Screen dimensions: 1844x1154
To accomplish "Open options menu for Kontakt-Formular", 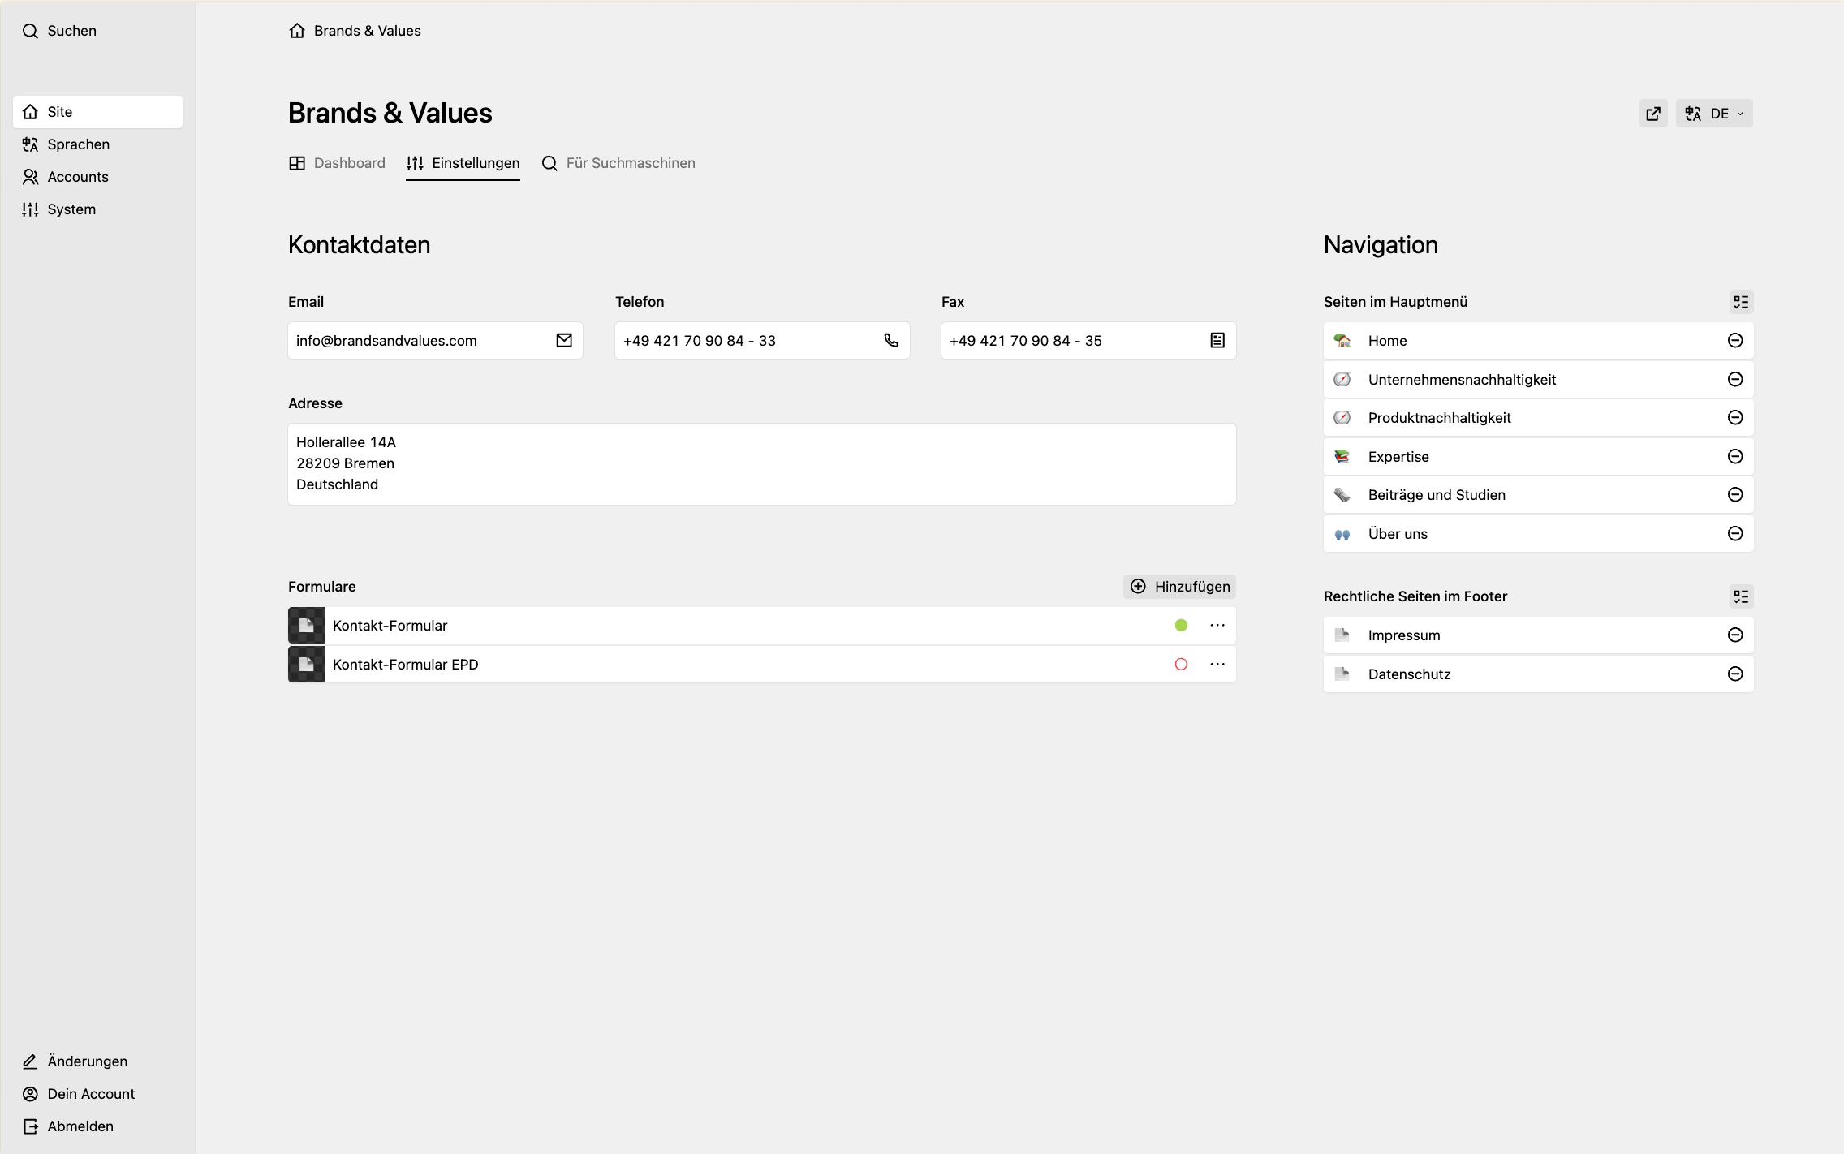I will pyautogui.click(x=1217, y=625).
